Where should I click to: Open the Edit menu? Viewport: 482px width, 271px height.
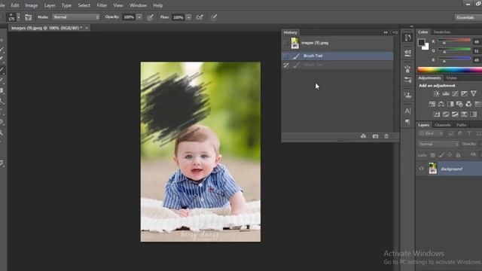15,5
